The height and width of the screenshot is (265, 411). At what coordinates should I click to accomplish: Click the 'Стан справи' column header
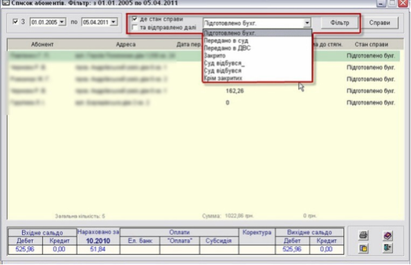tap(371, 44)
